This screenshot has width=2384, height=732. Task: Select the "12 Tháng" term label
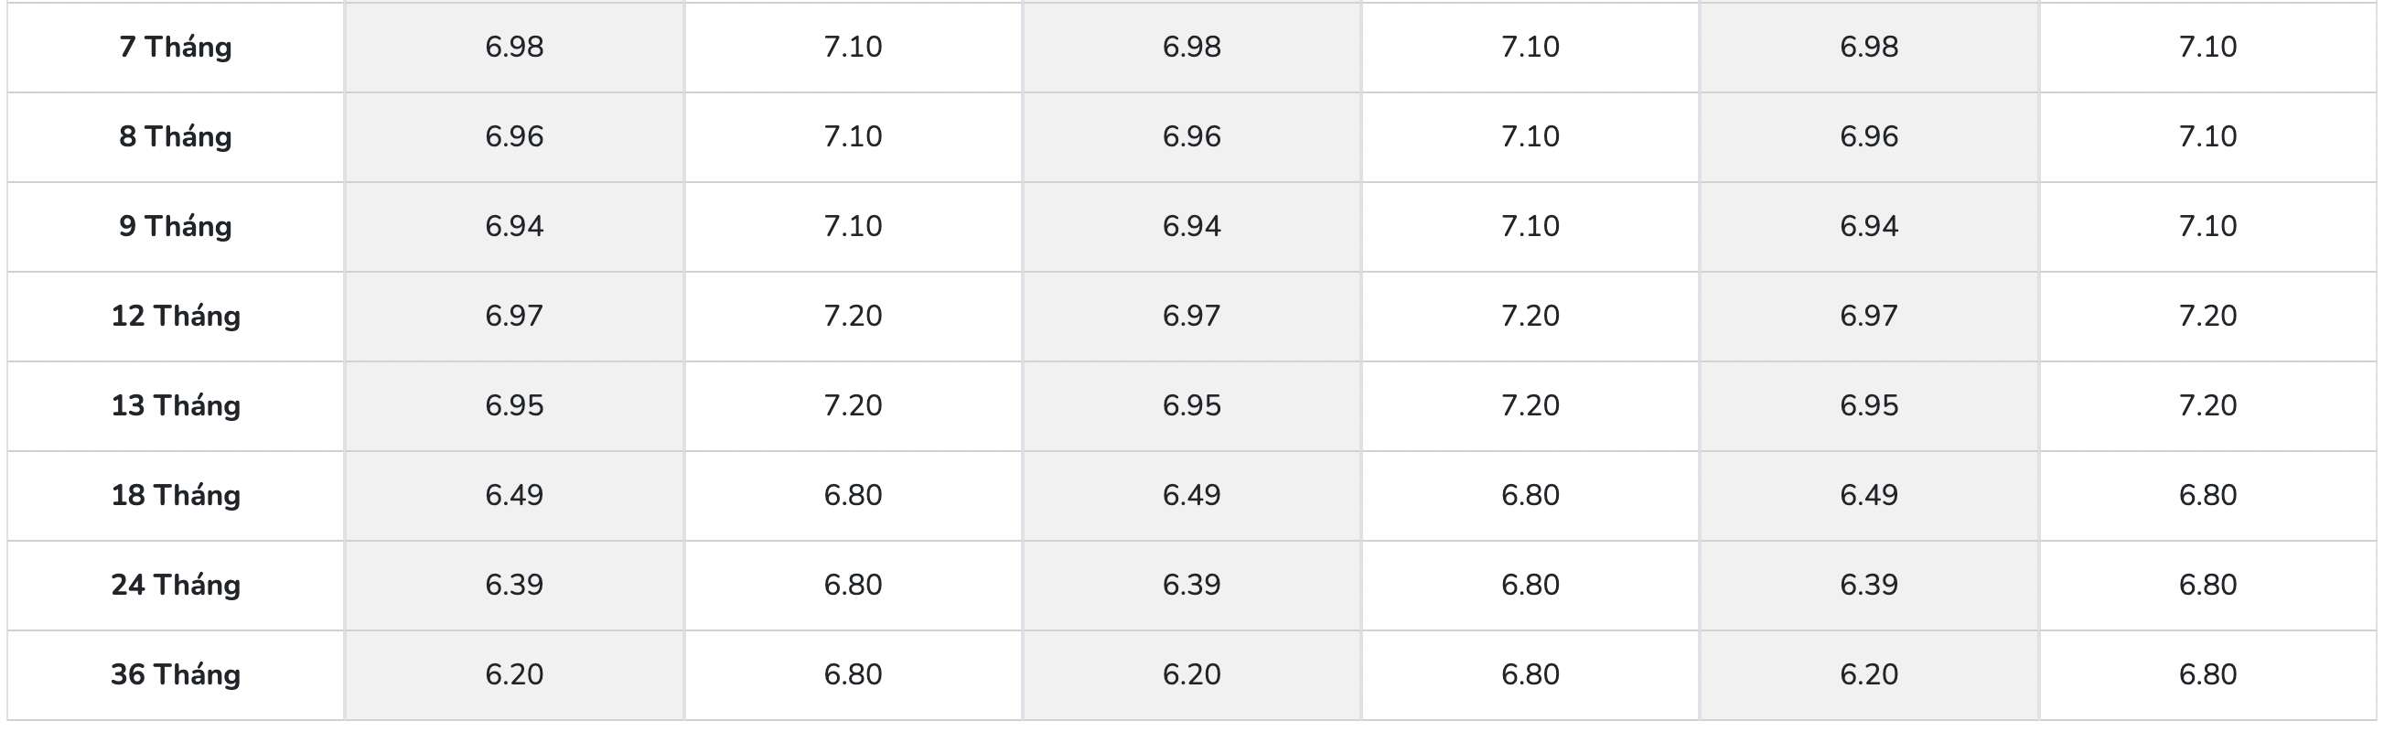click(176, 317)
